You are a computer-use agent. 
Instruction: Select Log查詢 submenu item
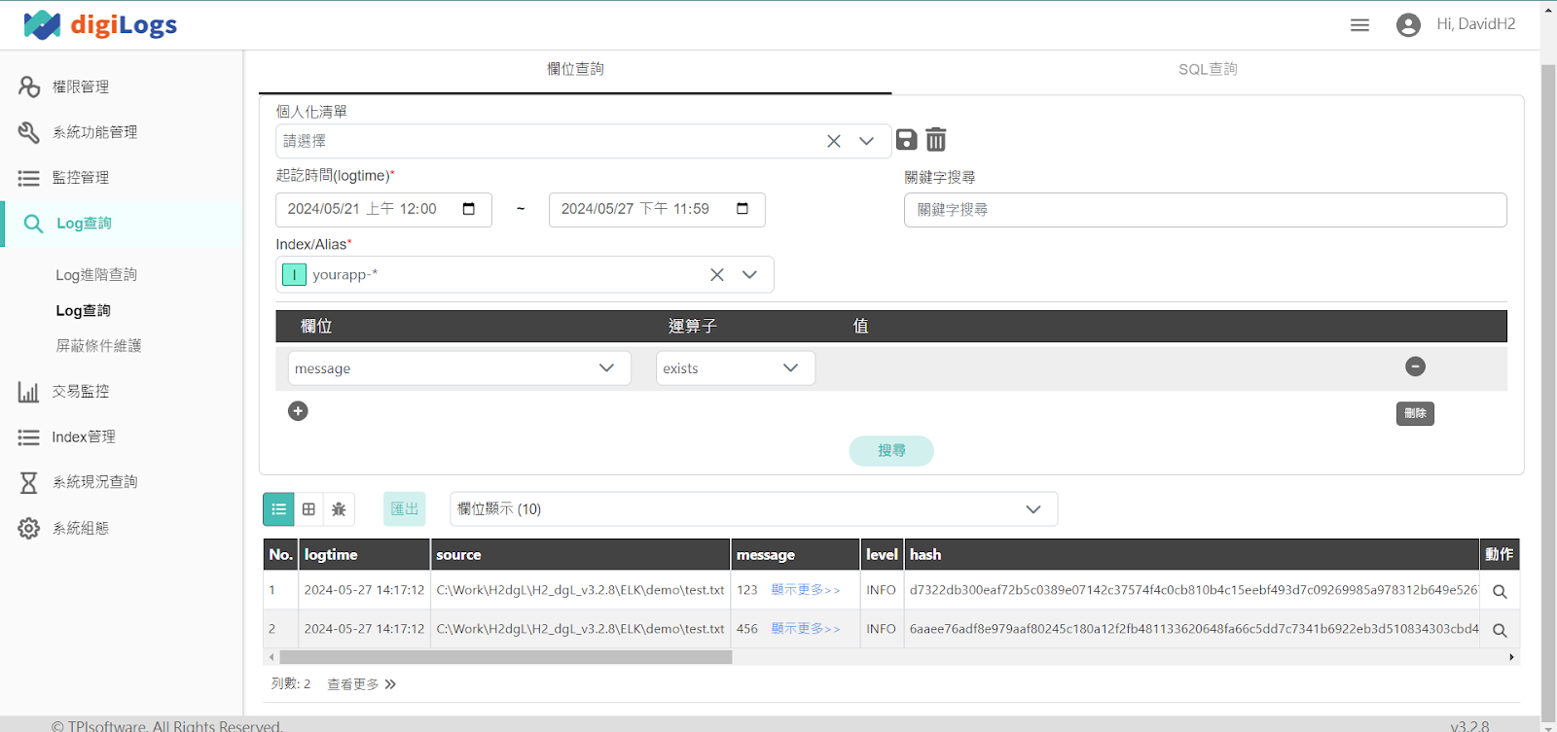click(x=84, y=311)
